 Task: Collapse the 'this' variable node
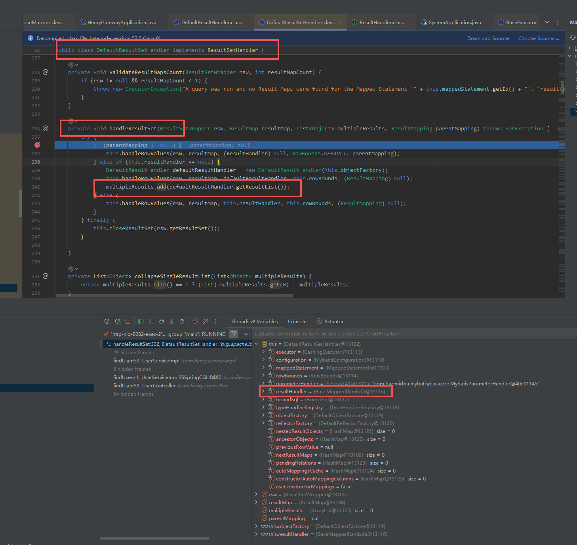click(x=257, y=344)
